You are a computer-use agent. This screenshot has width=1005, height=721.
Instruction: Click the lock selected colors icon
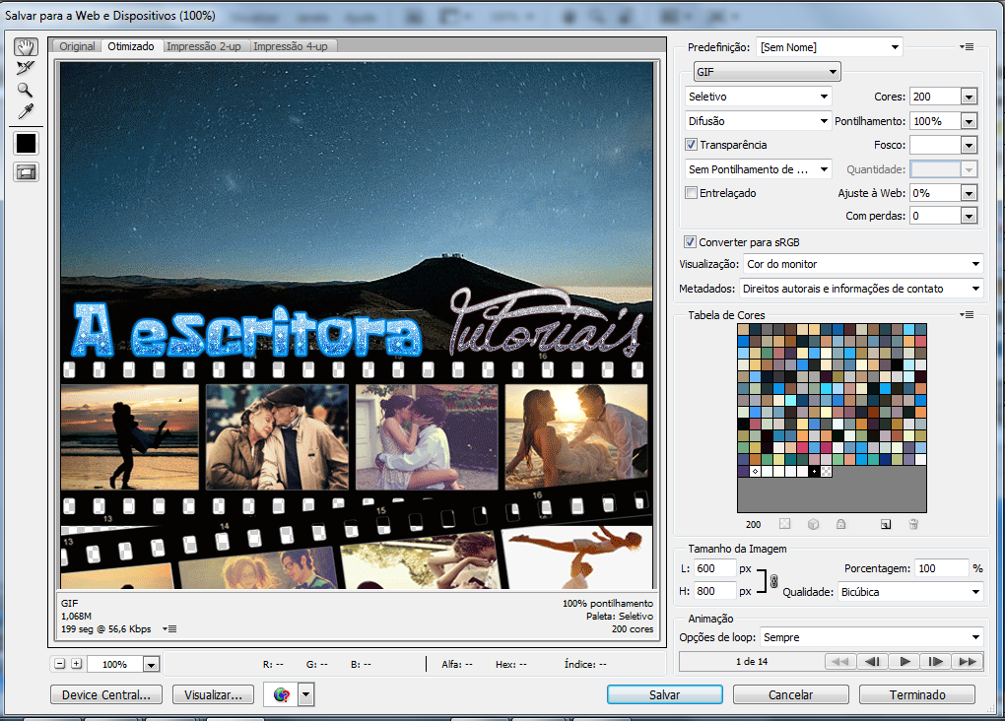[839, 524]
